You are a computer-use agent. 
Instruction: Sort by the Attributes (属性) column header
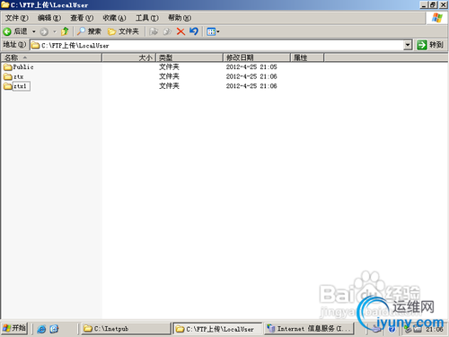click(x=307, y=58)
